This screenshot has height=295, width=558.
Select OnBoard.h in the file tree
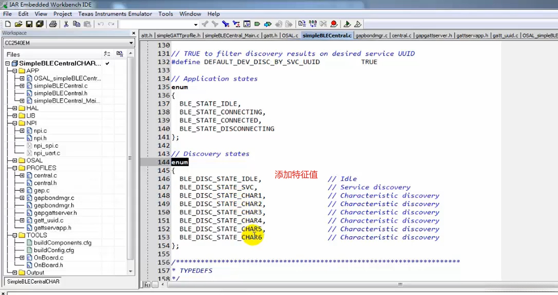[48, 265]
